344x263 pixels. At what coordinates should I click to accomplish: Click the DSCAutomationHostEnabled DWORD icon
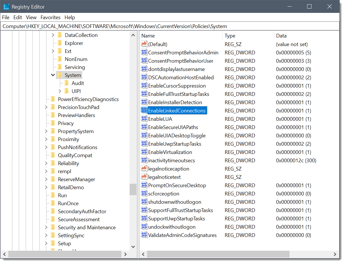(144, 77)
